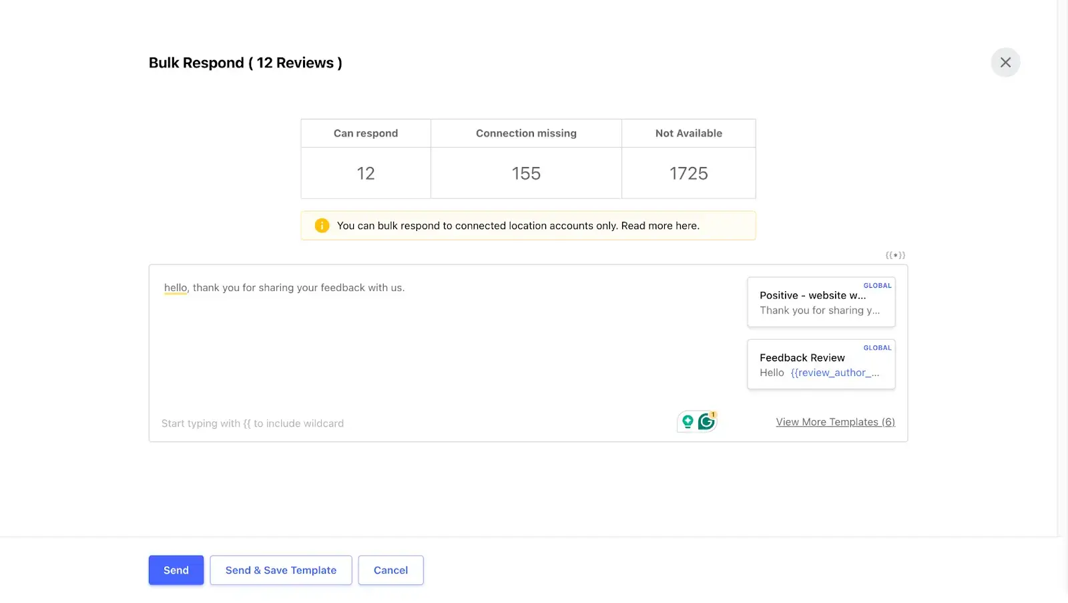Select the Positive - website template card
The height and width of the screenshot is (603, 1068).
pyautogui.click(x=820, y=303)
